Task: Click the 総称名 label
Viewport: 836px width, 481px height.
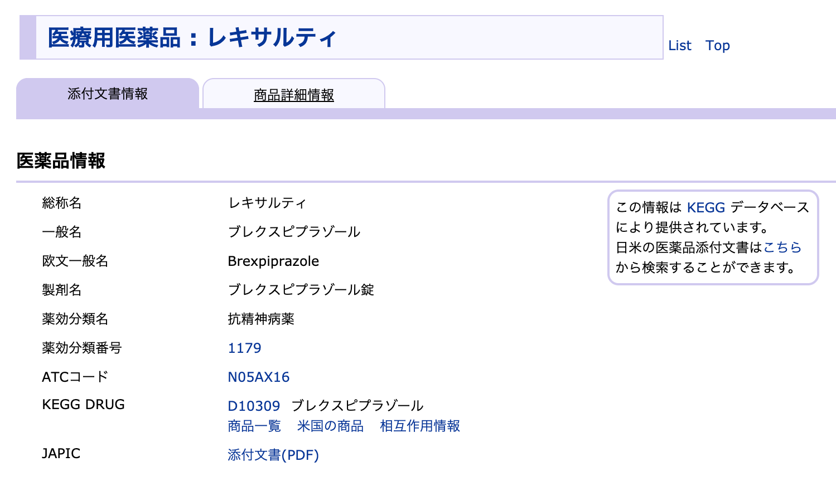Action: [62, 203]
